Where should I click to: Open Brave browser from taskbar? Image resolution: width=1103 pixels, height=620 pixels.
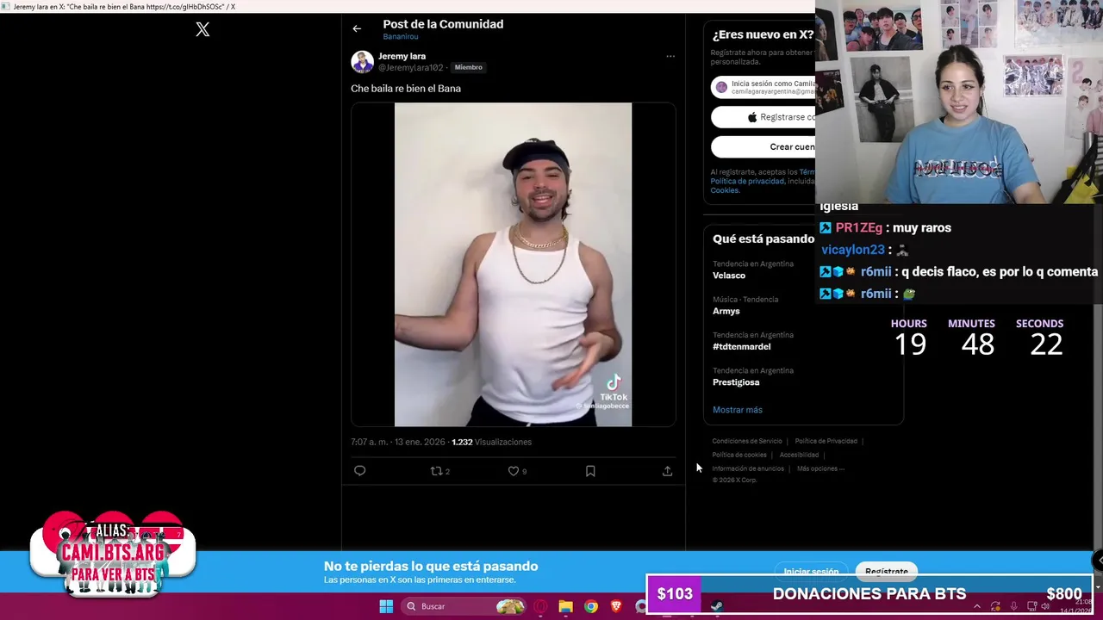tap(616, 606)
